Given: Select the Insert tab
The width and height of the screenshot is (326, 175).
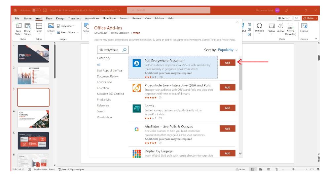Looking at the screenshot, I should [x=39, y=18].
